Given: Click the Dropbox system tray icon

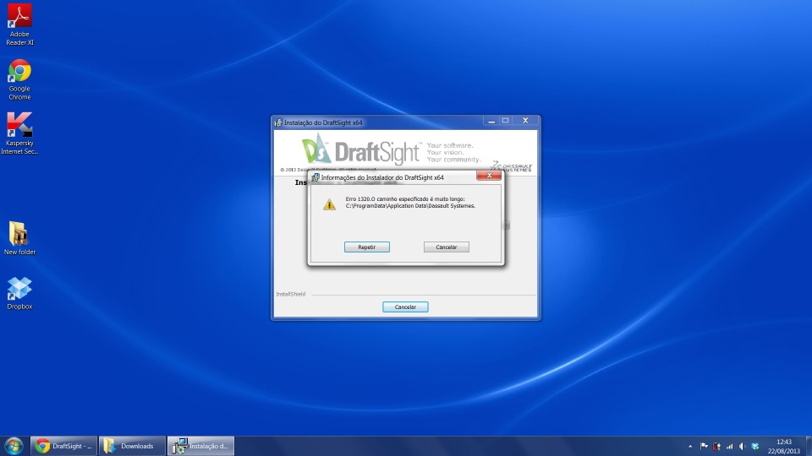Looking at the screenshot, I should [755, 446].
